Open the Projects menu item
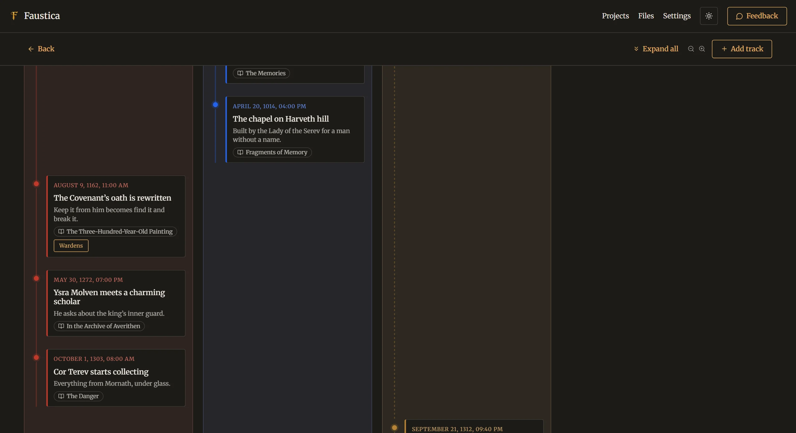796x433 pixels. pyautogui.click(x=615, y=16)
